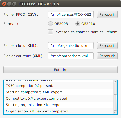
Task: Minimize the FFCO to IOF window
Action: pos(9,4)
